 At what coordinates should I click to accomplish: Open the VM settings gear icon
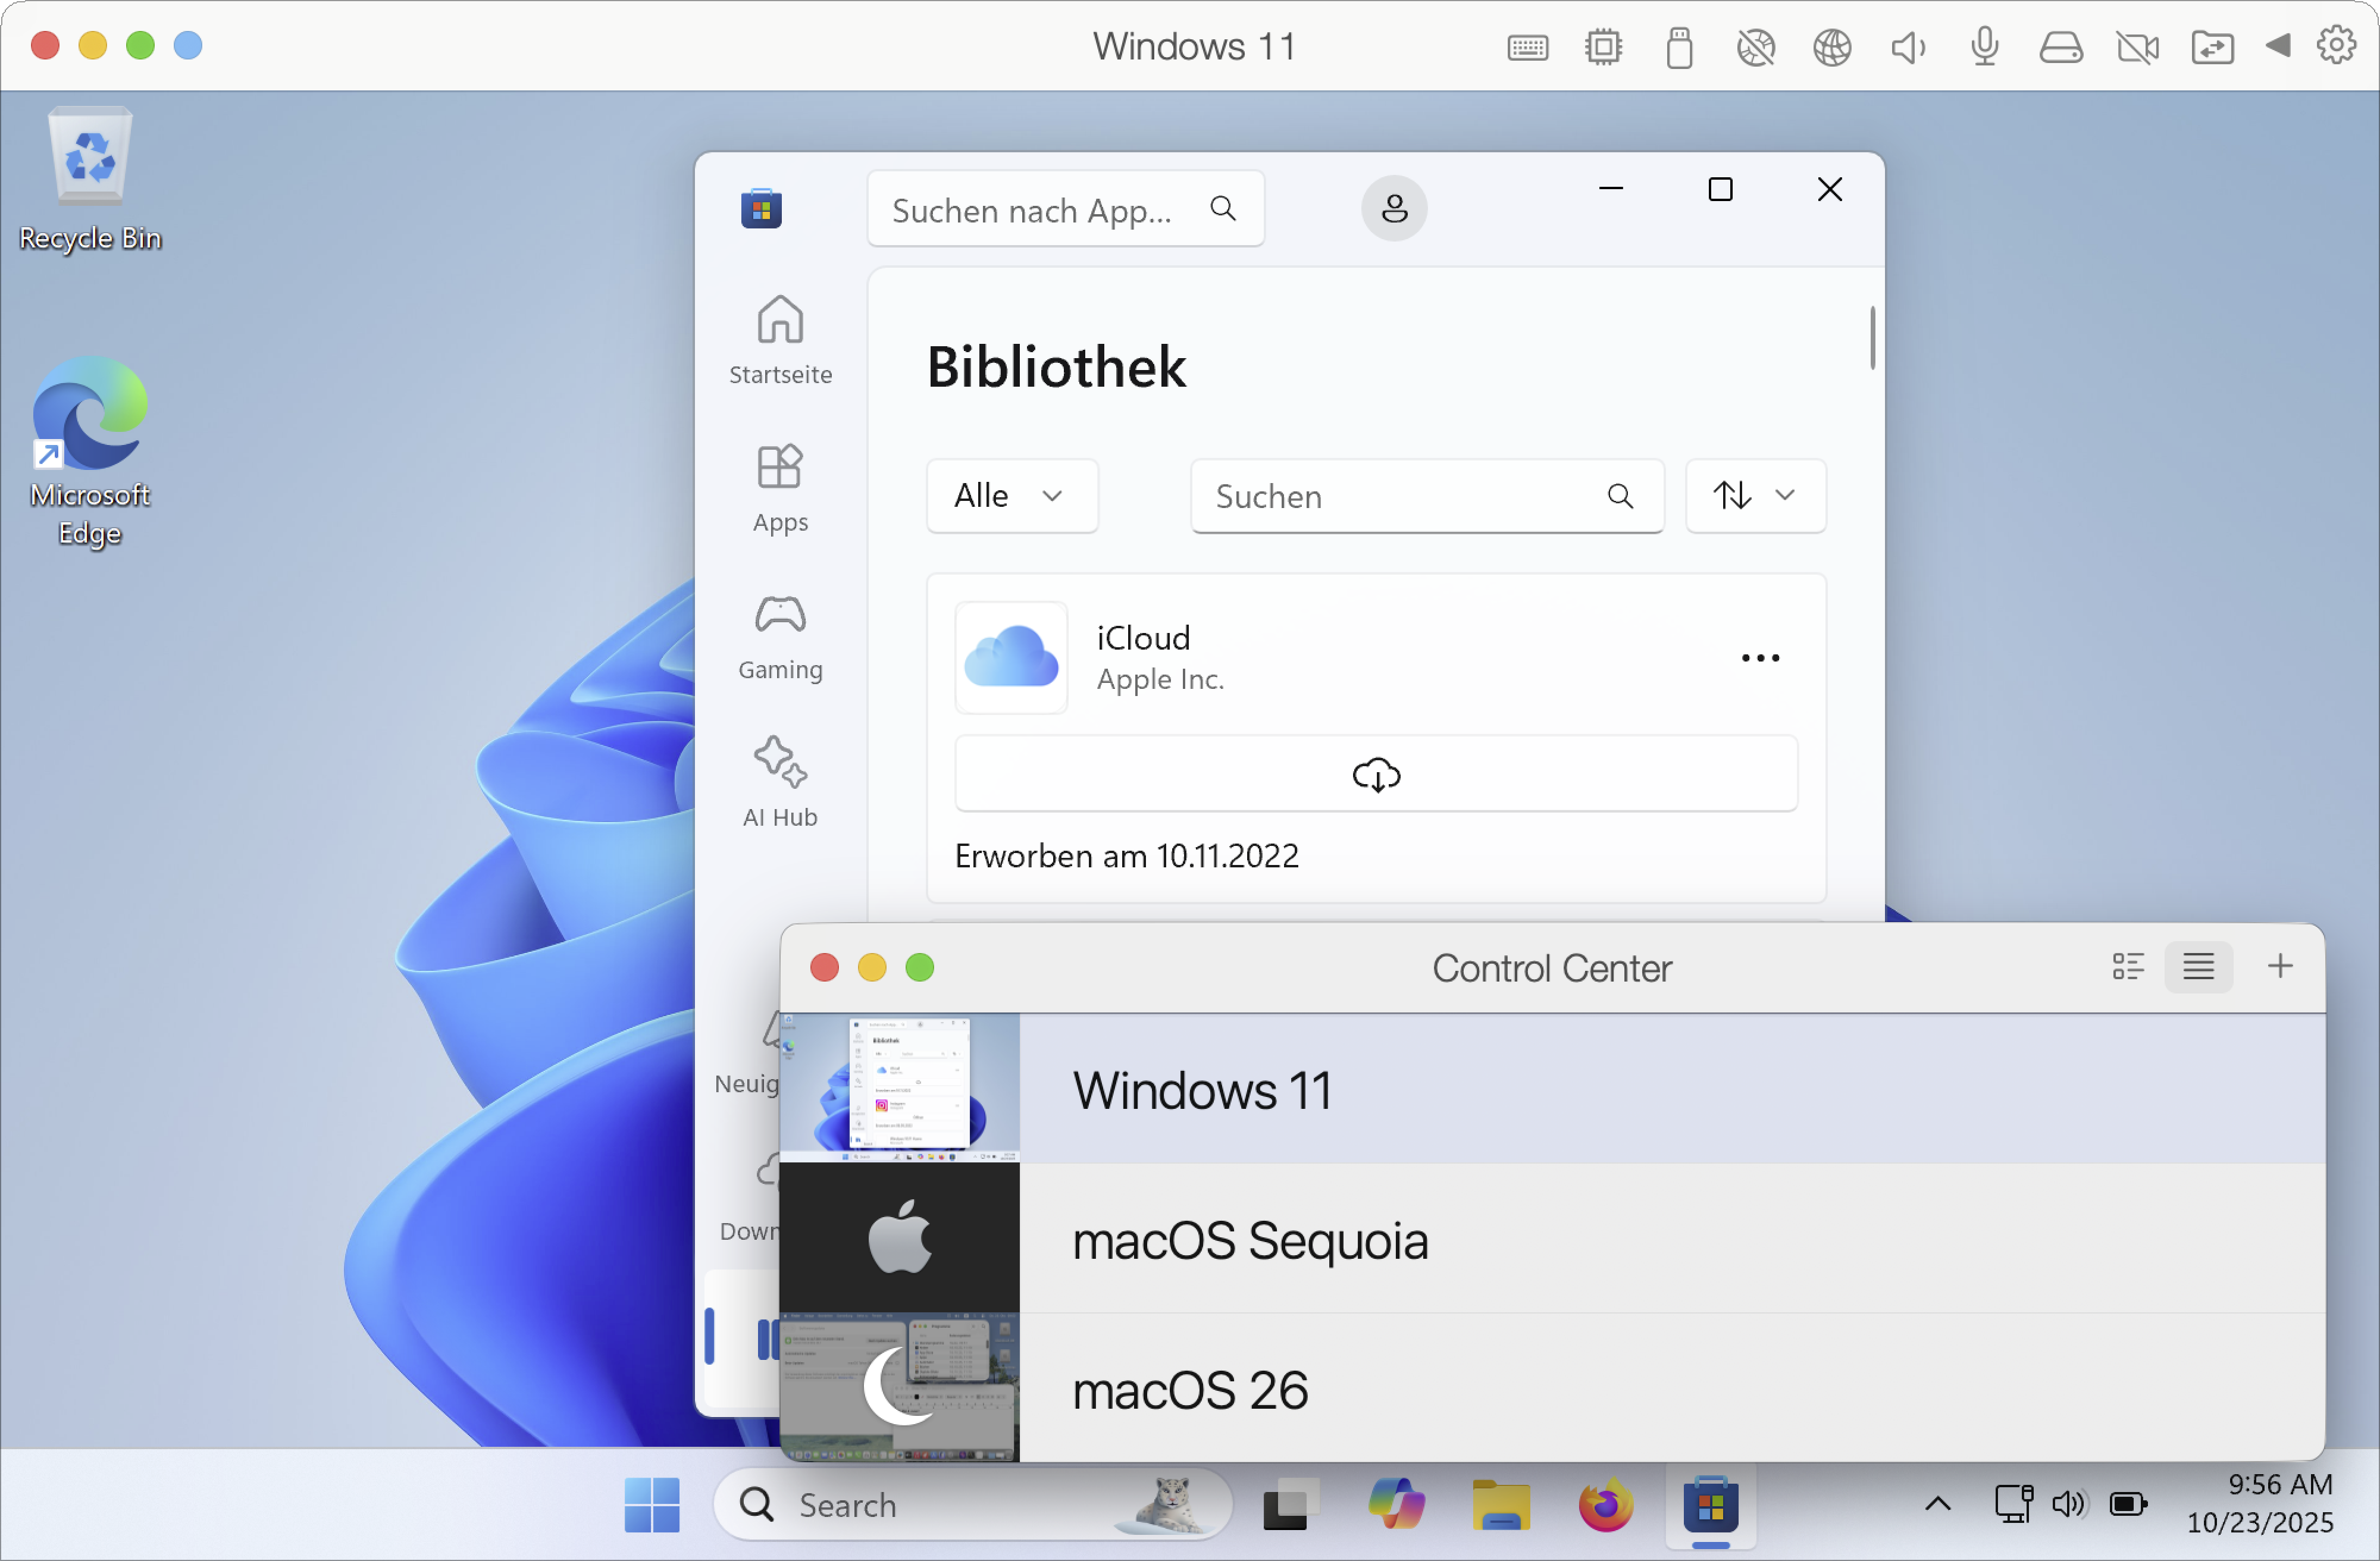2337,45
